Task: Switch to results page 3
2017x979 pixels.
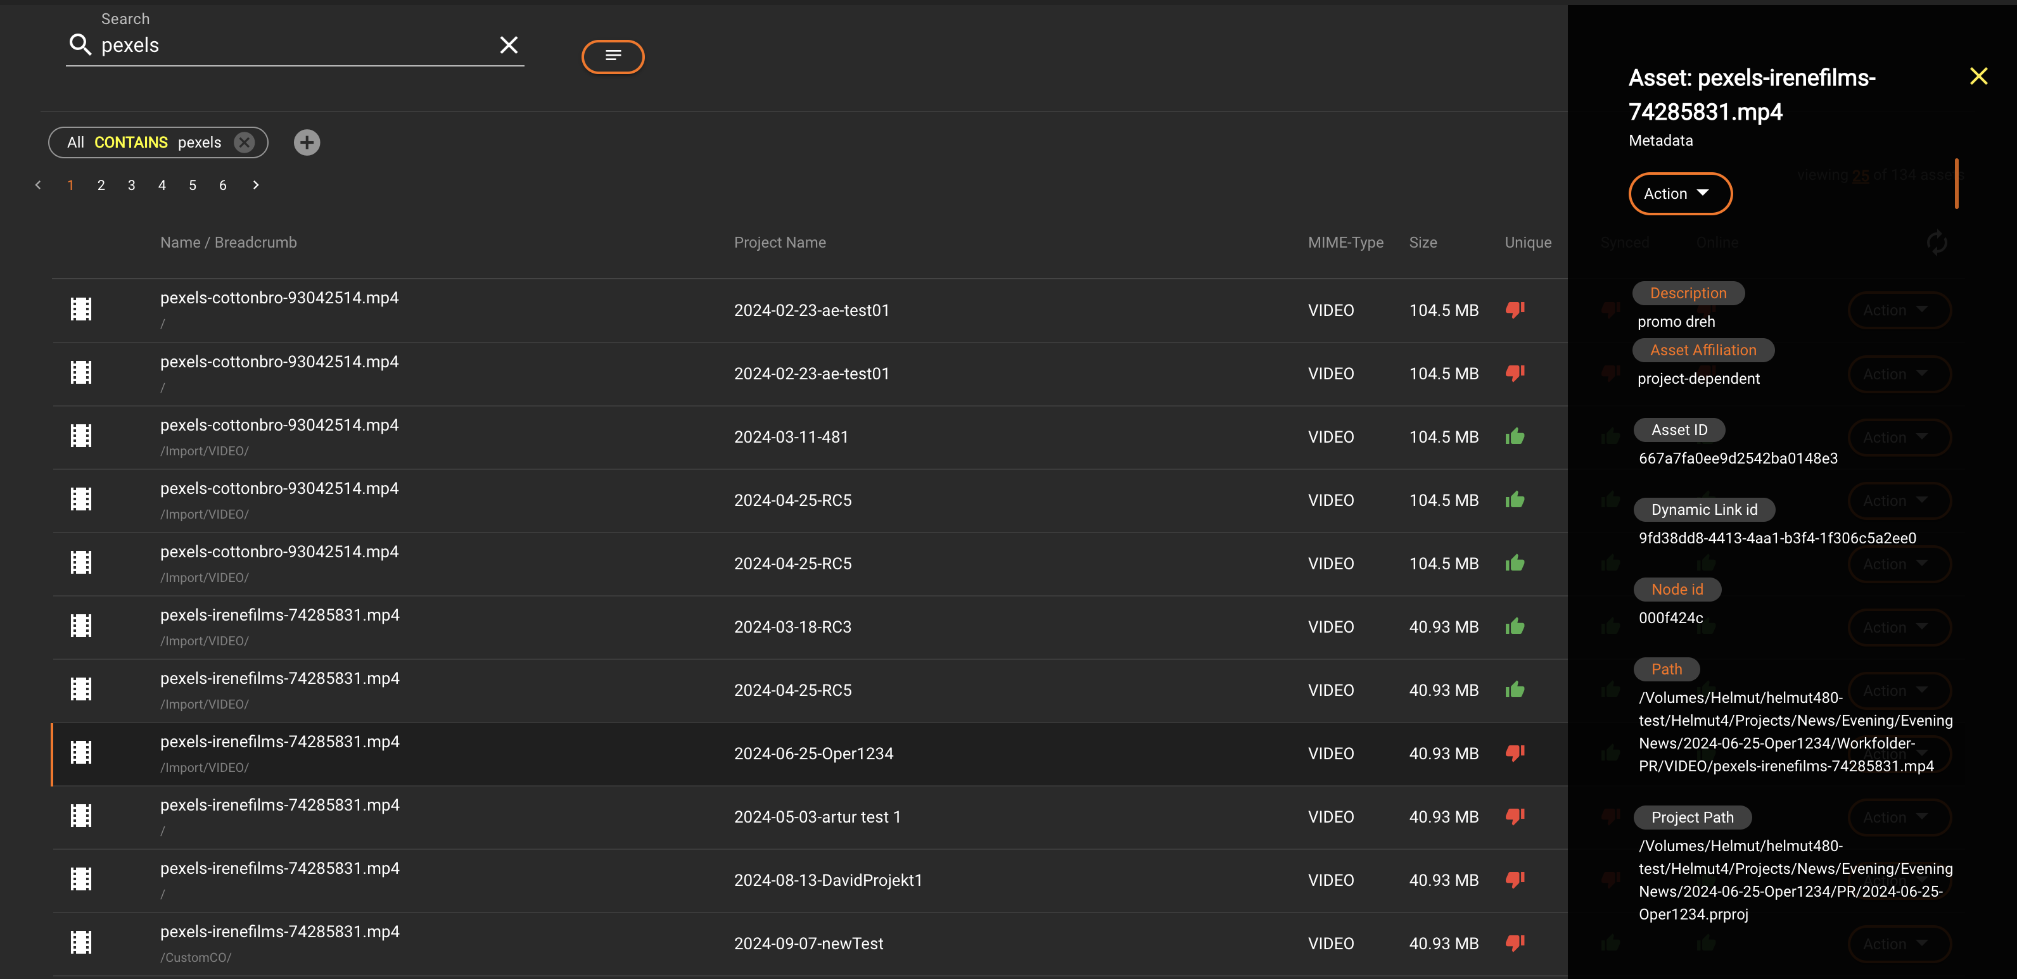Action: click(132, 186)
